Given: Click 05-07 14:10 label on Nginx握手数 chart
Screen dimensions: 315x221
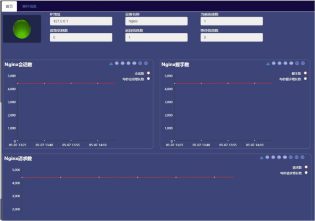Looking at the screenshot, I should (x=255, y=145).
